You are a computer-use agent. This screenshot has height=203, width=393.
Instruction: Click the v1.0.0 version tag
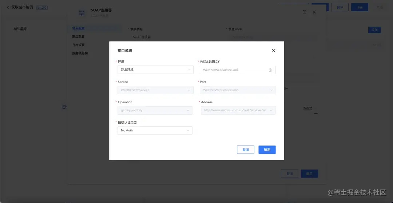[x=42, y=8]
